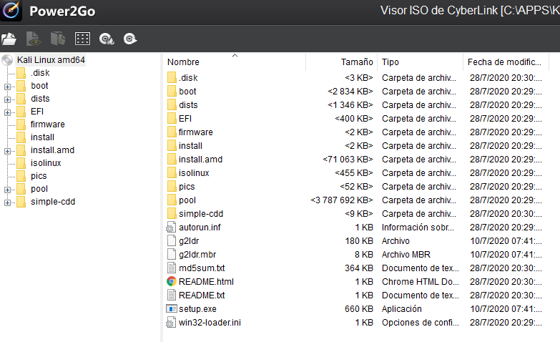Expand the boot node in tree

[x=7, y=87]
